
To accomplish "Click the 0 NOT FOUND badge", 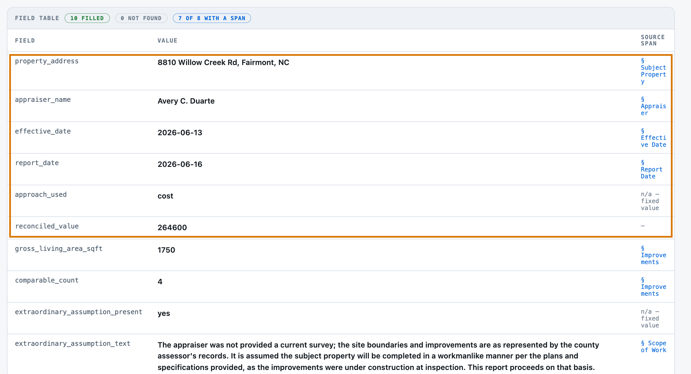I will pyautogui.click(x=141, y=18).
